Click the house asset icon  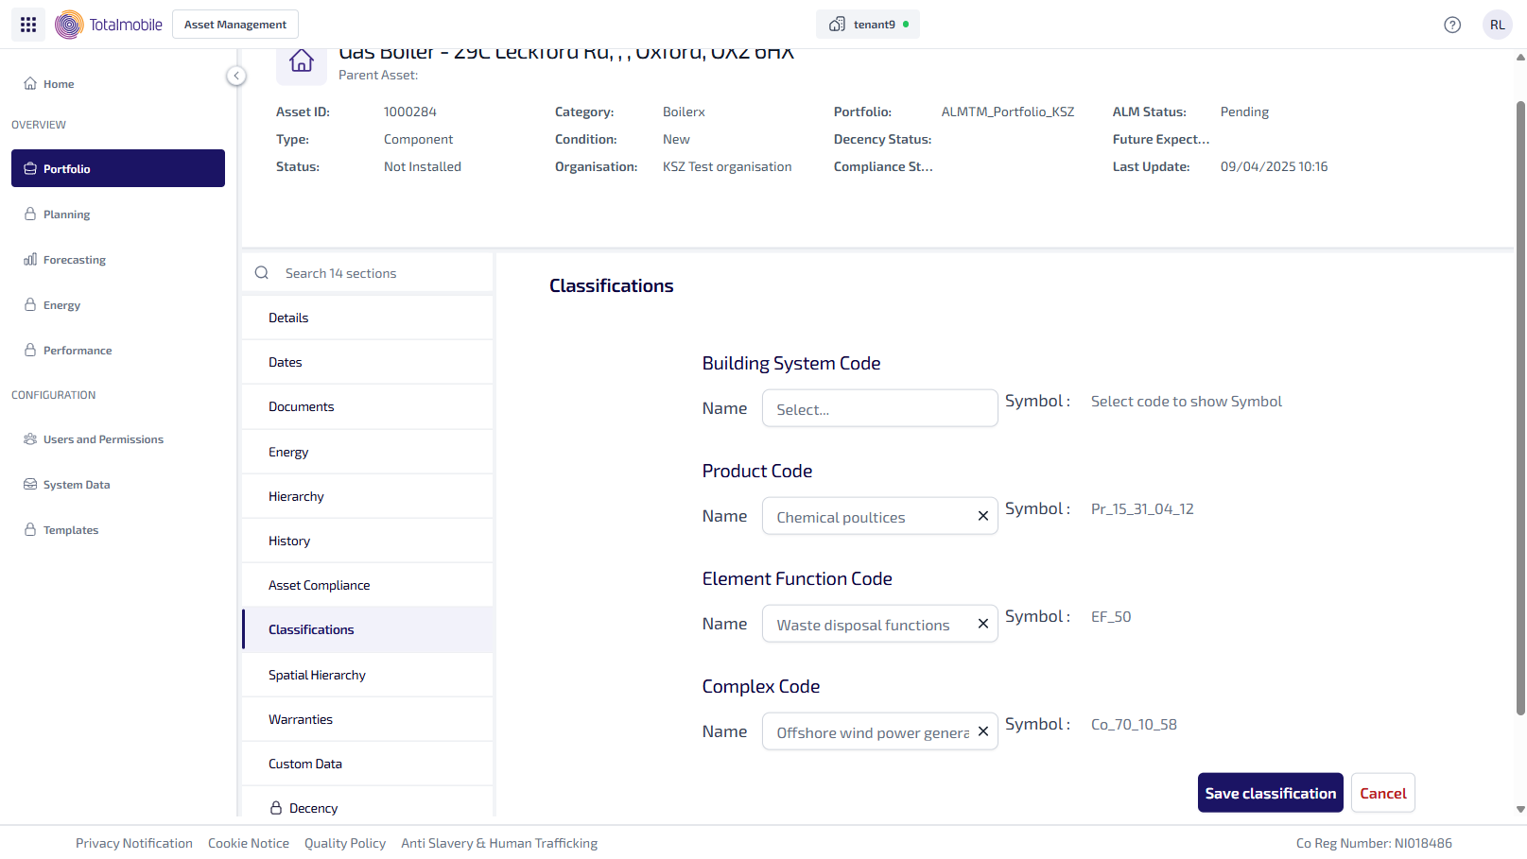click(x=302, y=61)
